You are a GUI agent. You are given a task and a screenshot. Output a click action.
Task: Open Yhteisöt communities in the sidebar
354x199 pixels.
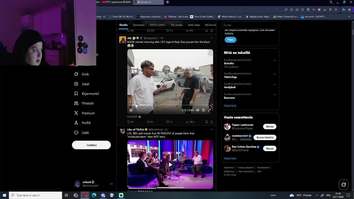pos(84,103)
